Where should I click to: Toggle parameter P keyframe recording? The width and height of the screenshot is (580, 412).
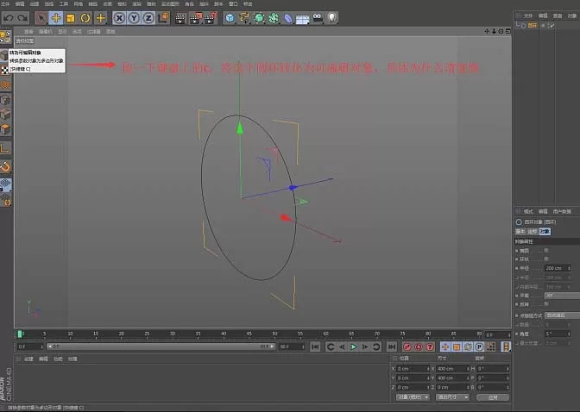coord(479,346)
